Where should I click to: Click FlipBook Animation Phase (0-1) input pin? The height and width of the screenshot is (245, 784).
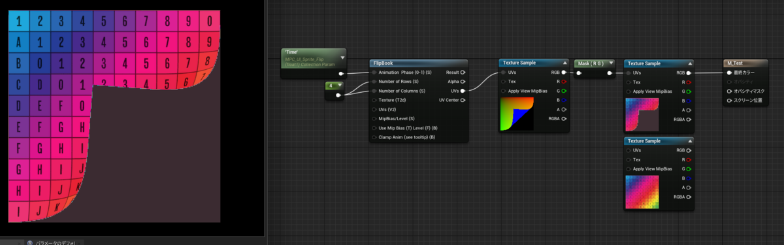[x=374, y=72]
